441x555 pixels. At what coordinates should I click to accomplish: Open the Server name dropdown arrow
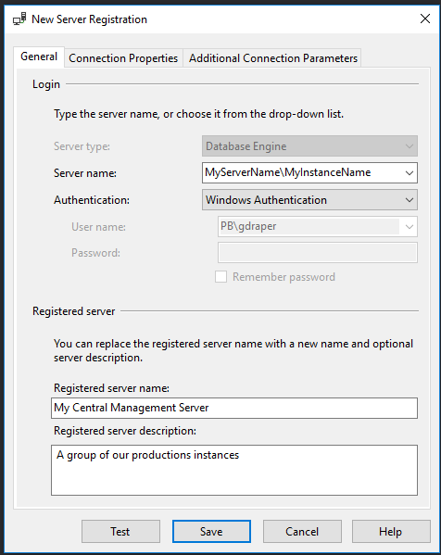pos(409,172)
